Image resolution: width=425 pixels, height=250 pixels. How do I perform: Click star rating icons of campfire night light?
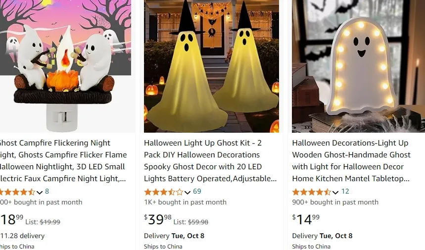coord(17,192)
